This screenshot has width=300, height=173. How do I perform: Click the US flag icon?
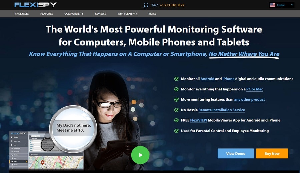(x=273, y=5)
